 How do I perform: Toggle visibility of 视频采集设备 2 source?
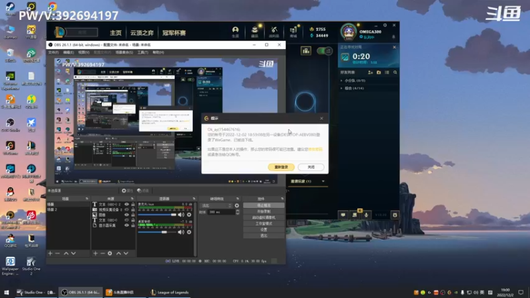coord(127,209)
